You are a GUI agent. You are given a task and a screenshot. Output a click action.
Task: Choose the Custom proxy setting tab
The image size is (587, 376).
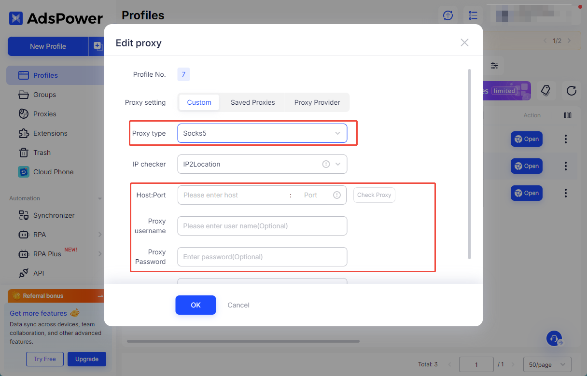pyautogui.click(x=199, y=102)
